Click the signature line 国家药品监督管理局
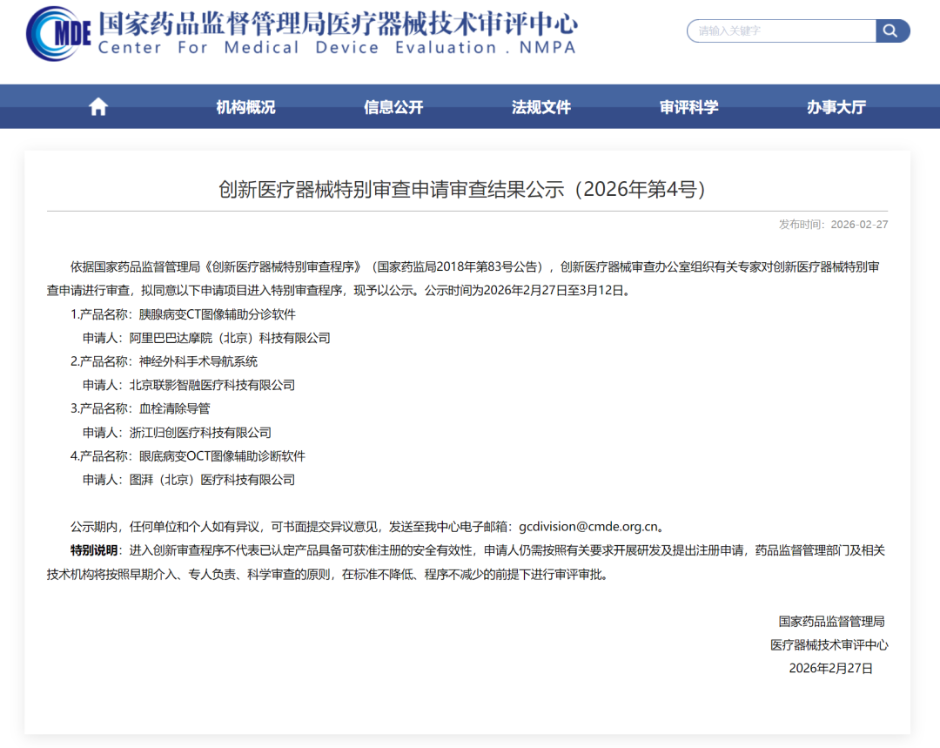The image size is (940, 748). pyautogui.click(x=831, y=622)
